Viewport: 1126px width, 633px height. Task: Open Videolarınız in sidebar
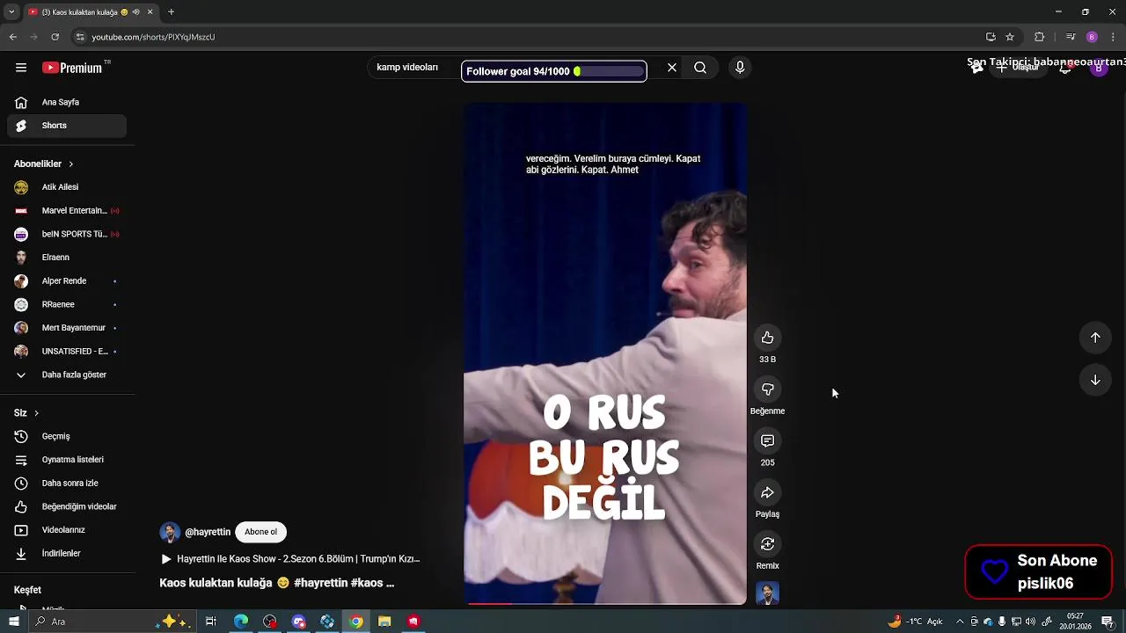(67, 530)
